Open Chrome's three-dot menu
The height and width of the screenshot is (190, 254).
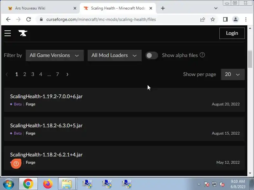[x=246, y=19]
